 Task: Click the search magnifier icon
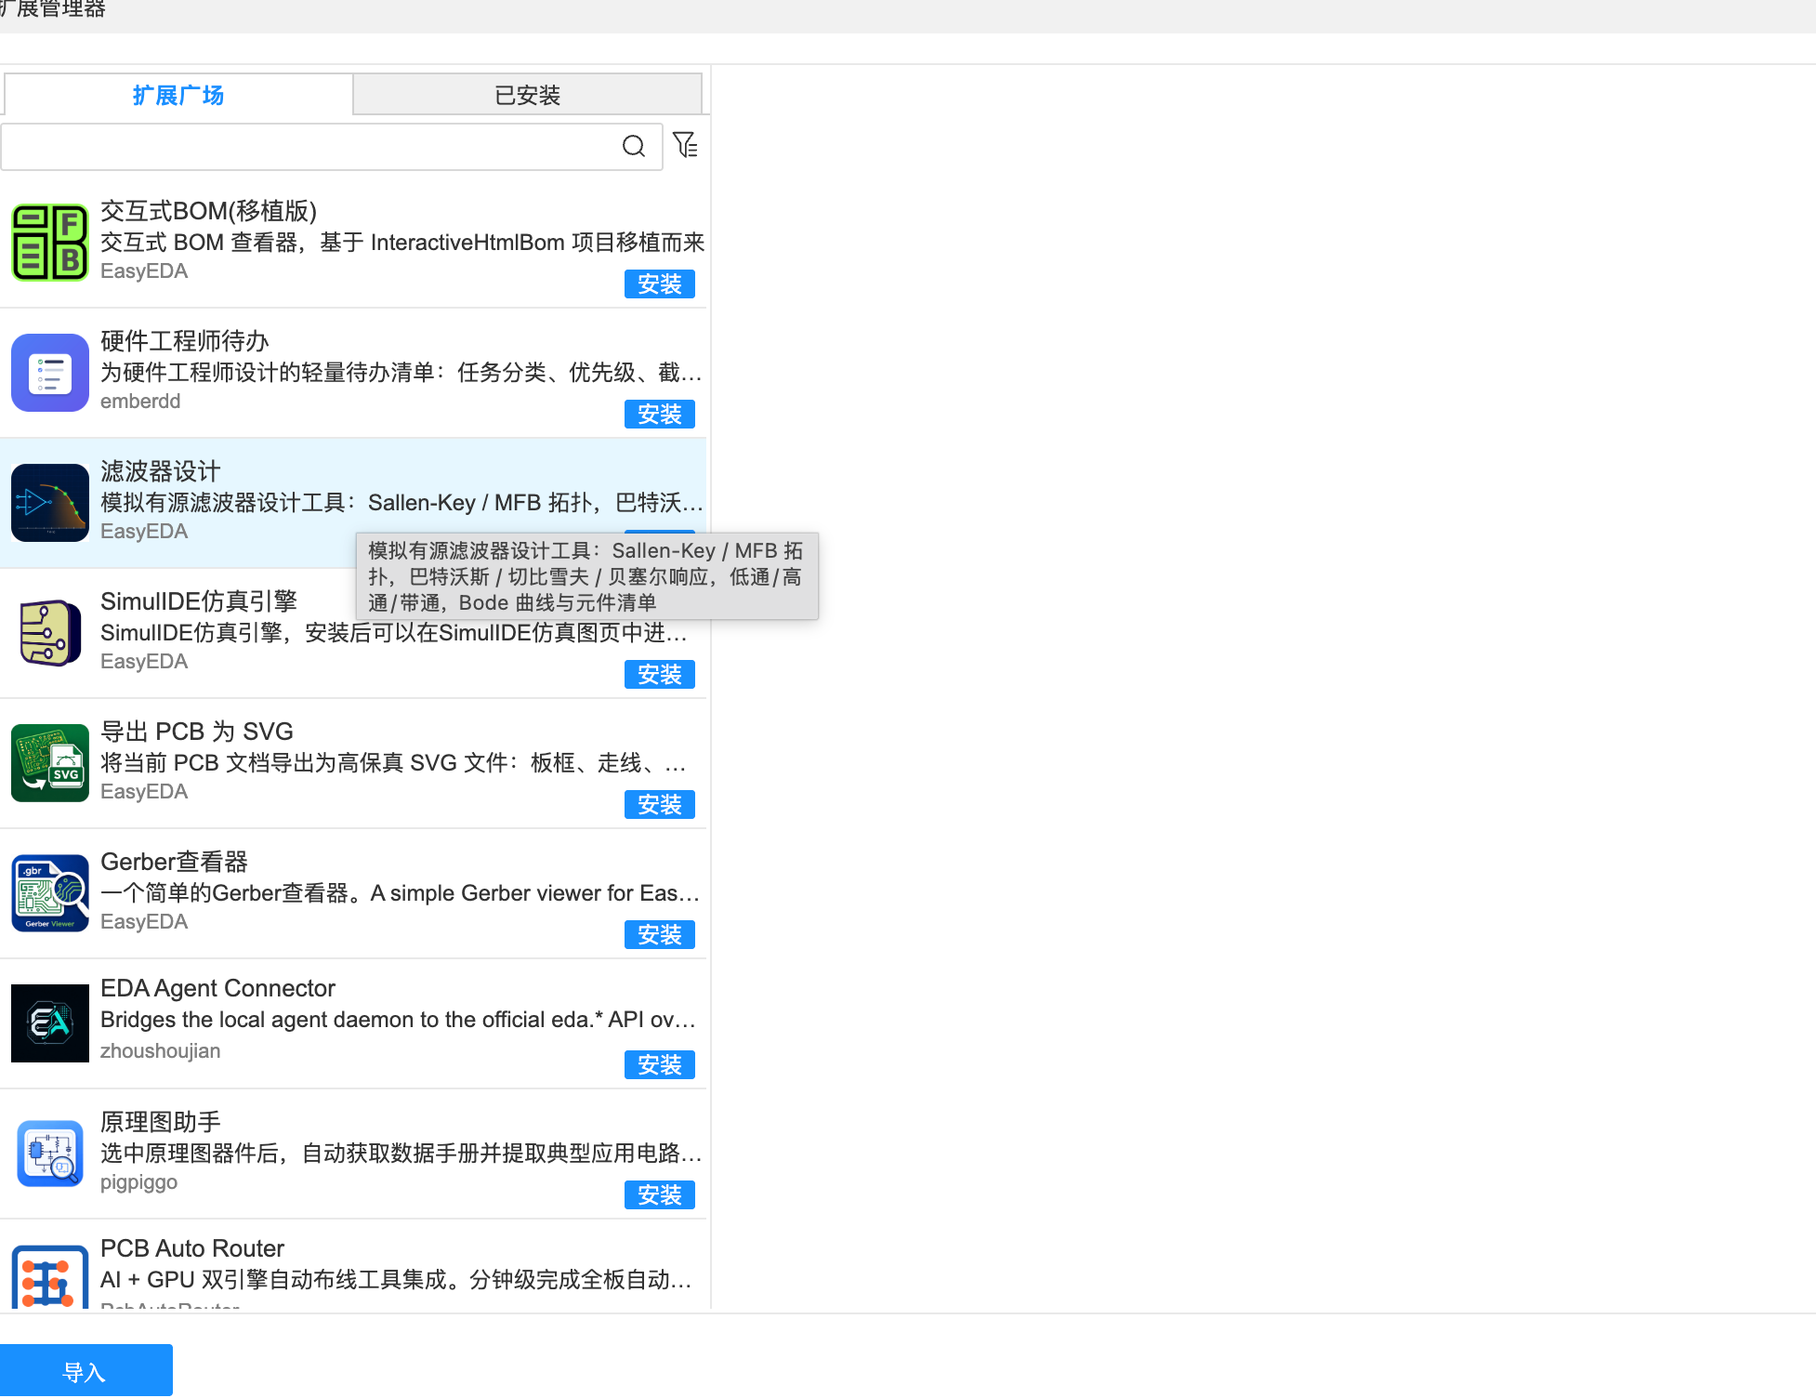(x=634, y=146)
